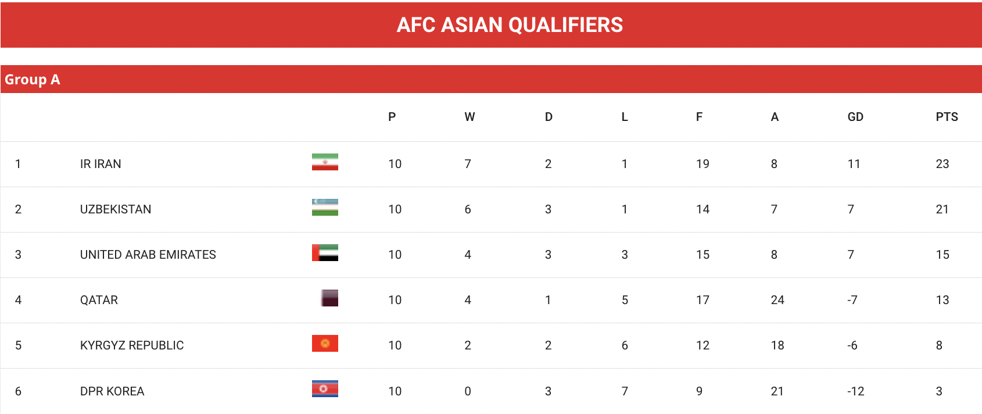
Task: Click IR Iran's 23 points value
Action: tap(942, 164)
